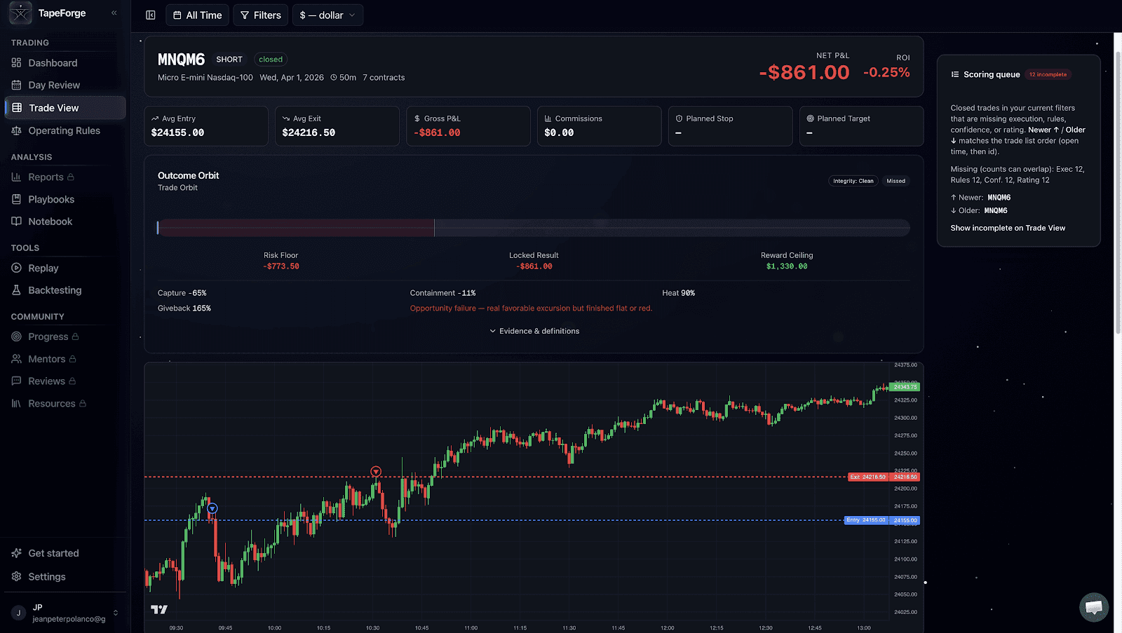Viewport: 1122px width, 633px height.
Task: Go to Playbooks
Action: click(x=65, y=200)
